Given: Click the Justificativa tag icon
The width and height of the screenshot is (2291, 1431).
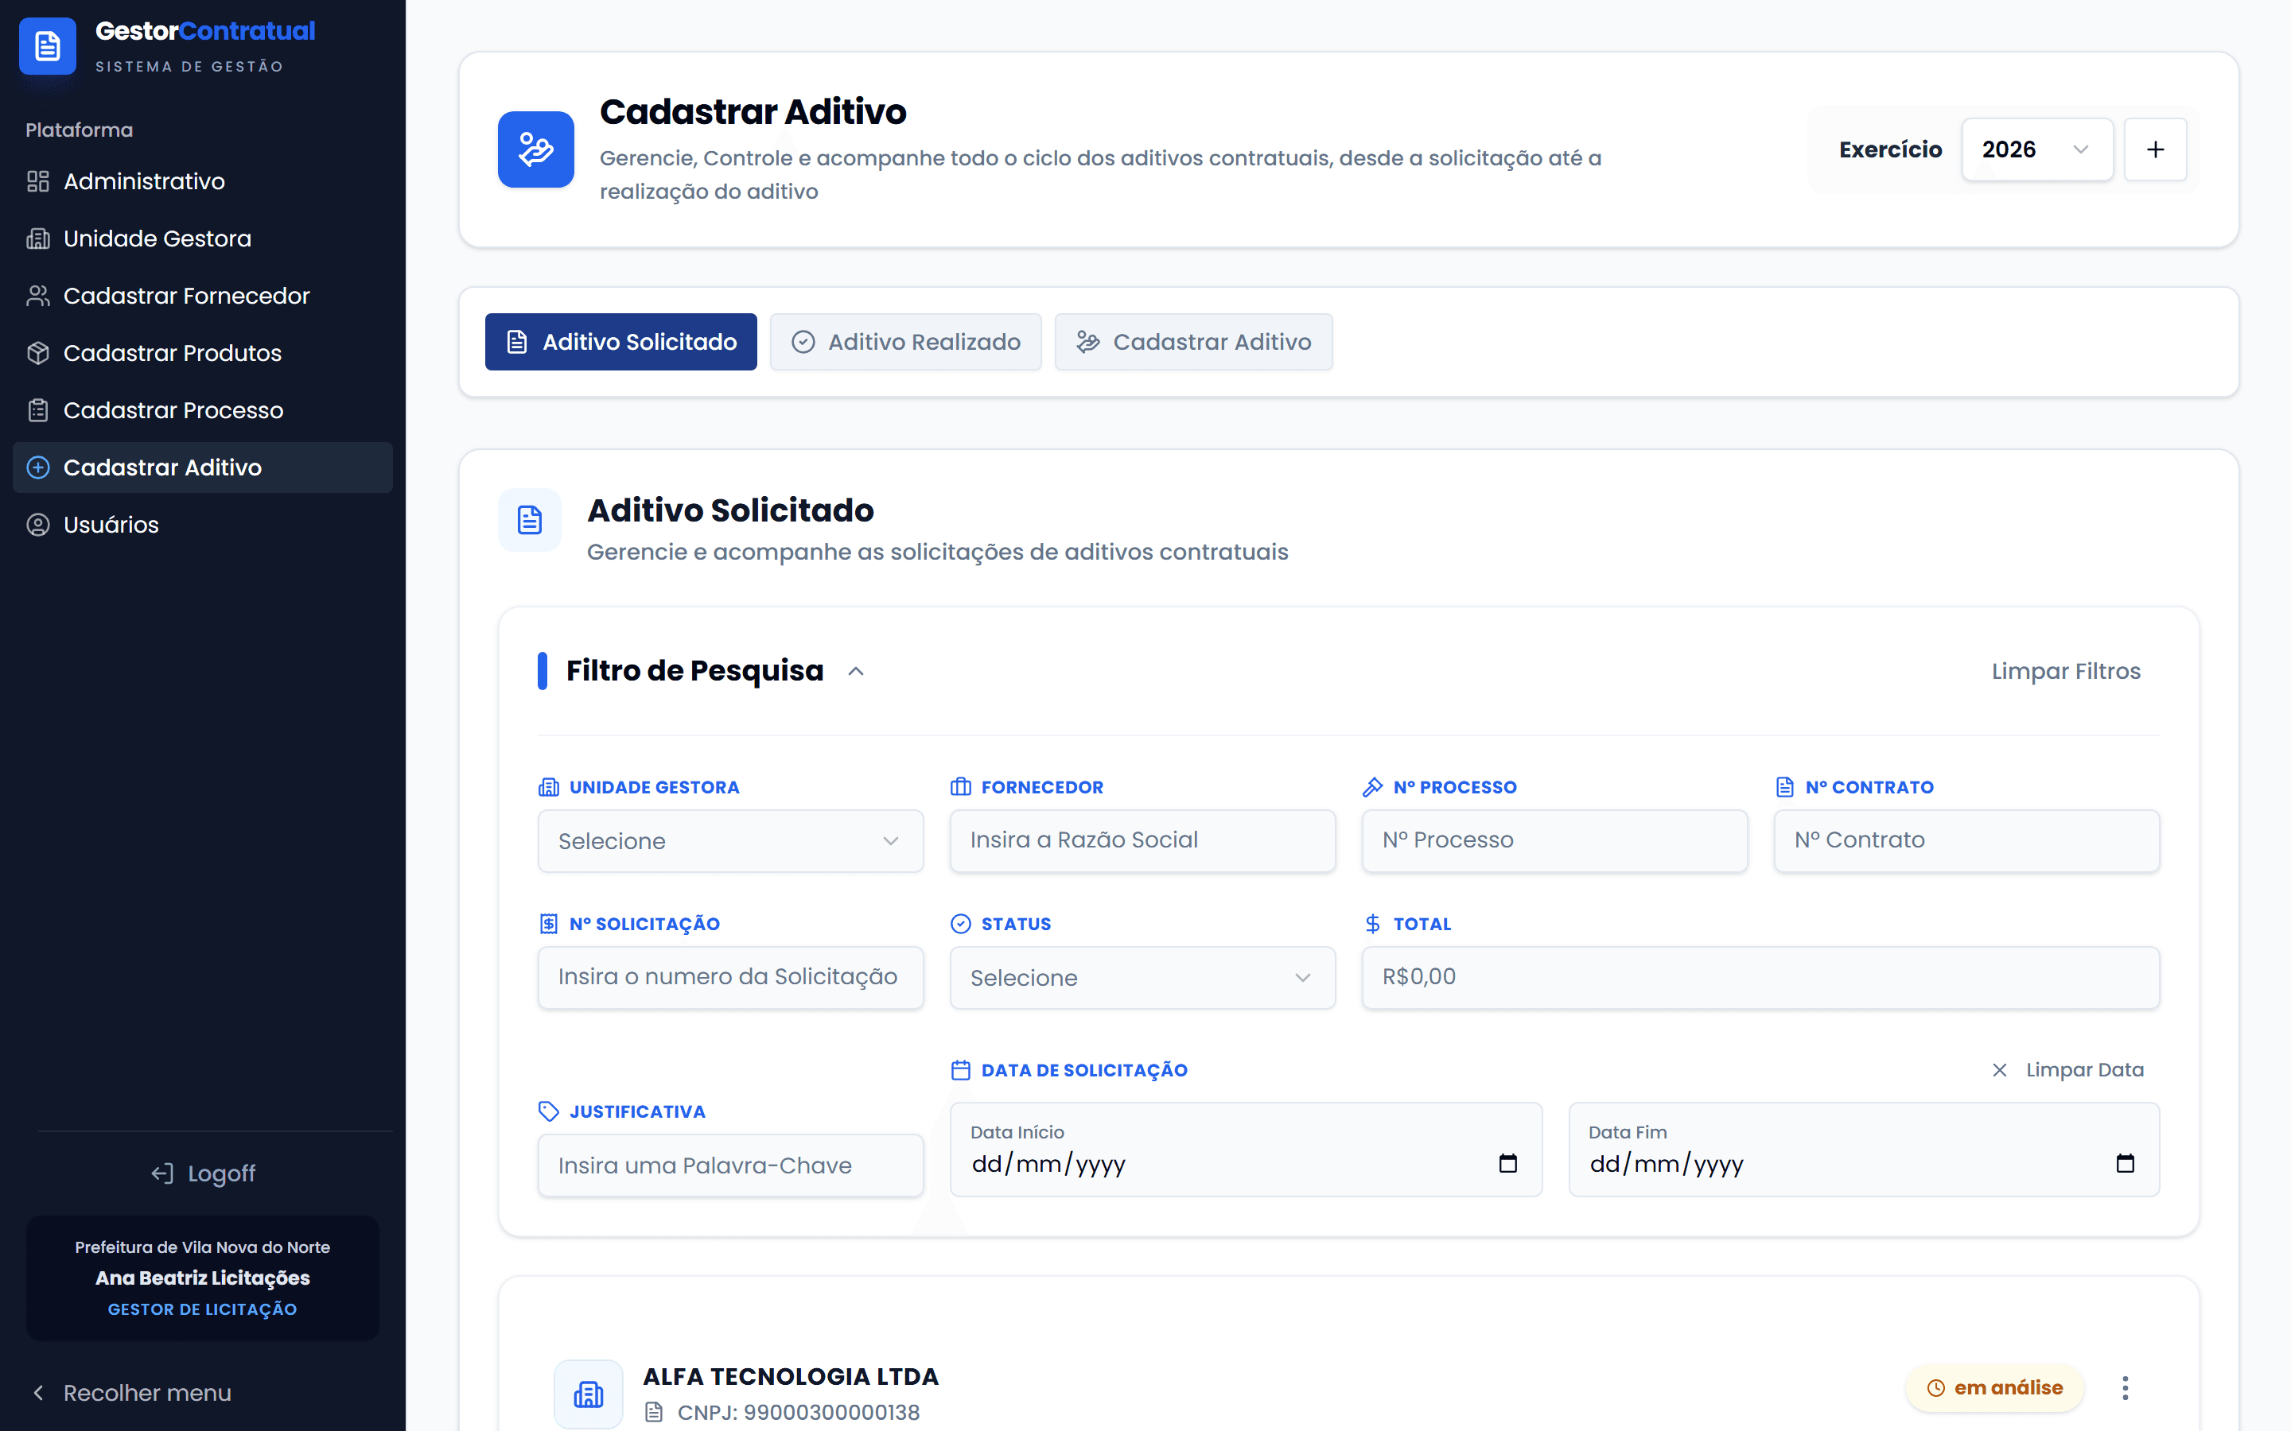Looking at the screenshot, I should [x=548, y=1111].
